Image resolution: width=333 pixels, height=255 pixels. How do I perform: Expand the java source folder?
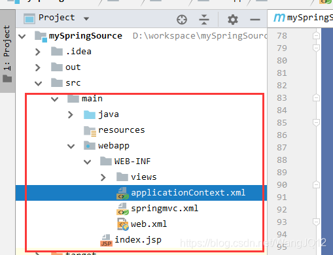tap(70, 114)
